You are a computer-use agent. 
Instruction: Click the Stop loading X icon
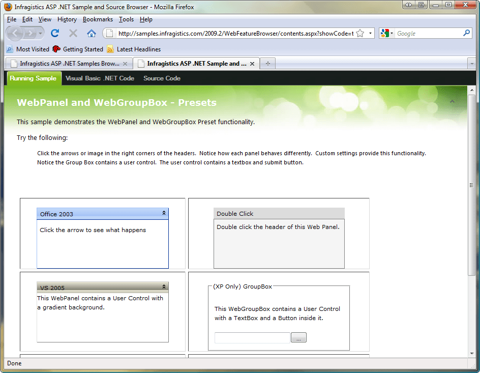(x=73, y=33)
